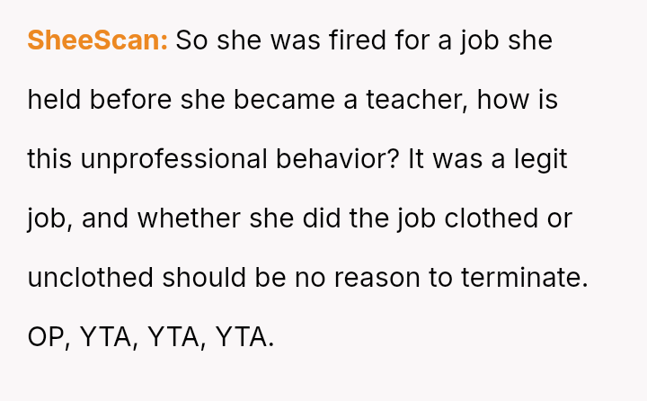Click the word "reason" in the comment

[x=377, y=278]
